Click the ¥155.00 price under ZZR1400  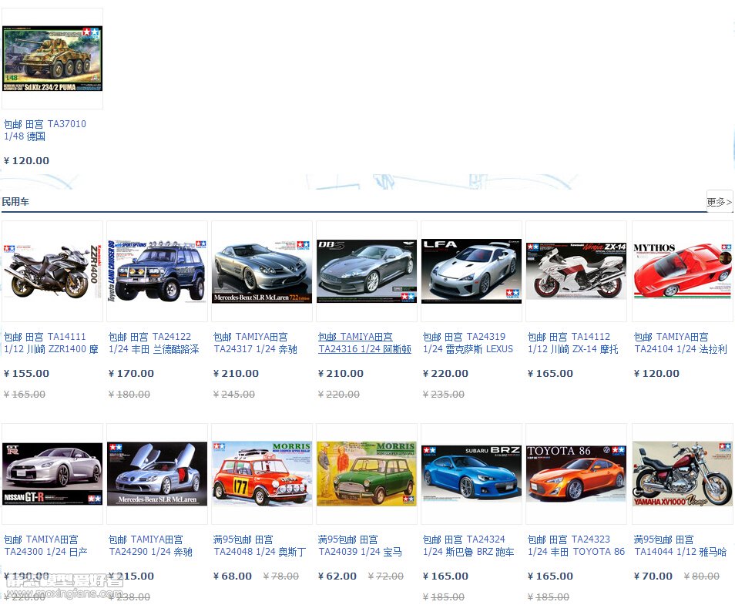pyautogui.click(x=26, y=374)
